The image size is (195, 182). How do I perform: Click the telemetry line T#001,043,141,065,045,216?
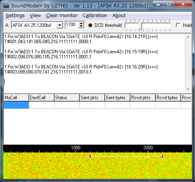[x=48, y=42]
